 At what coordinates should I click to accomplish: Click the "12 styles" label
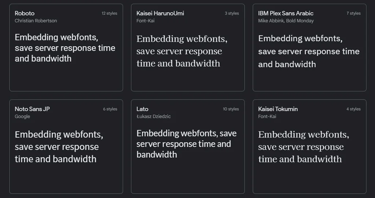pos(109,14)
